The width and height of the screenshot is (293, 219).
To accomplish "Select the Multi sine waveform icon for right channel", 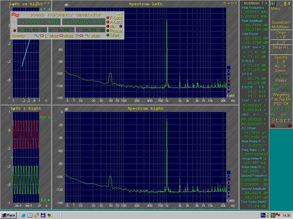I will pyautogui.click(x=87, y=36).
